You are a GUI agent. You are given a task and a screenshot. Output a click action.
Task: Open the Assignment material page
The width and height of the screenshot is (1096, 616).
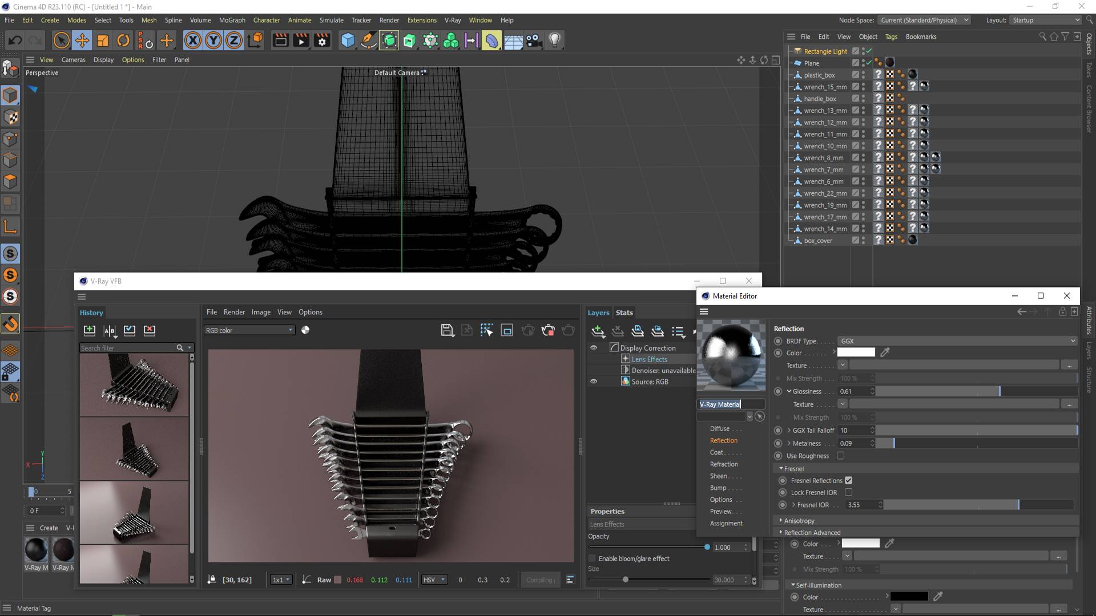(x=726, y=523)
